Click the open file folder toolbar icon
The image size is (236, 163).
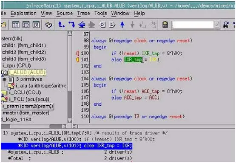(x=4, y=25)
